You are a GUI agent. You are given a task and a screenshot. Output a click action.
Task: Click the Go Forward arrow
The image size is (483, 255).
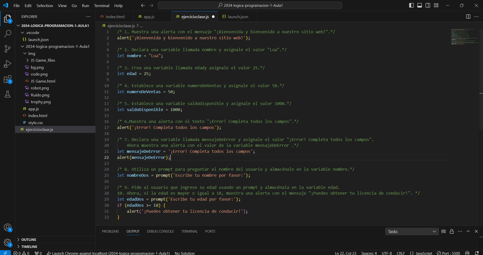[151, 6]
